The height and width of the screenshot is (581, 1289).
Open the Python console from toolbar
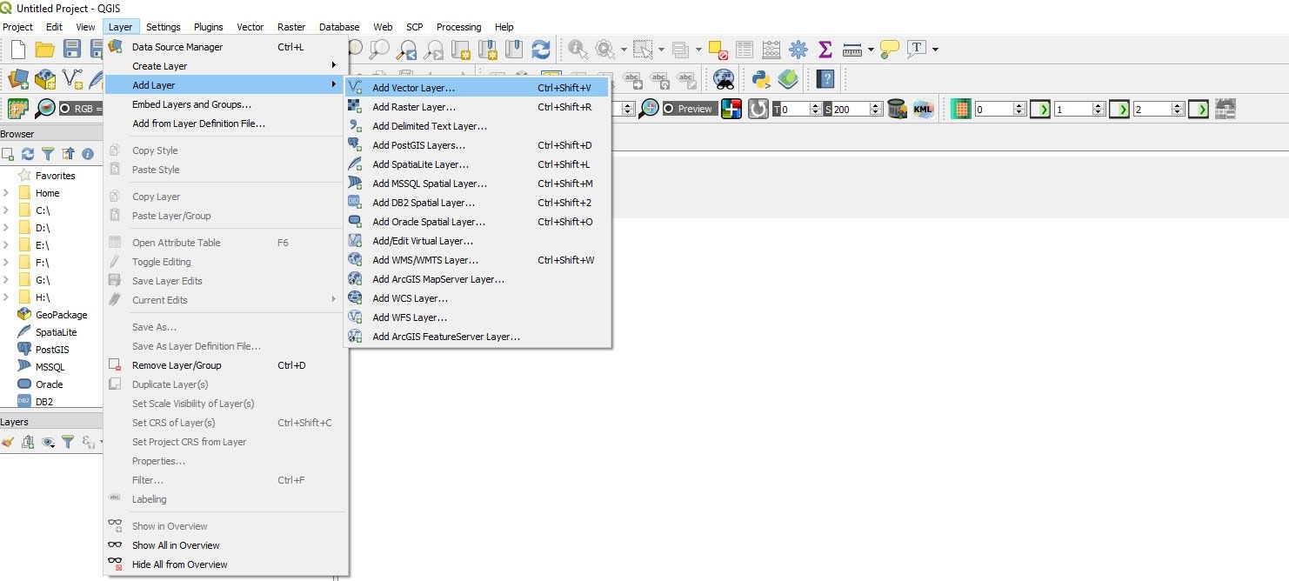click(x=762, y=79)
